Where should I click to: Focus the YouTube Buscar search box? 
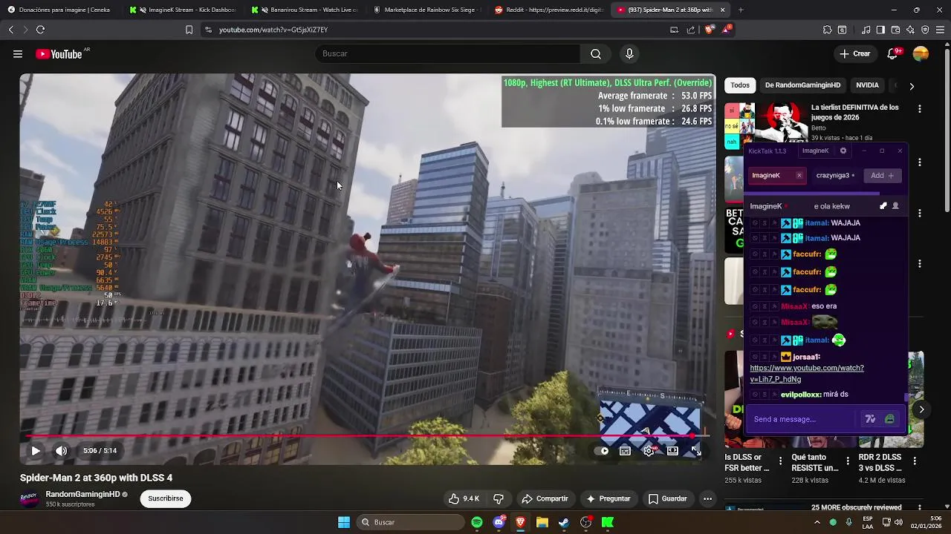coord(448,53)
